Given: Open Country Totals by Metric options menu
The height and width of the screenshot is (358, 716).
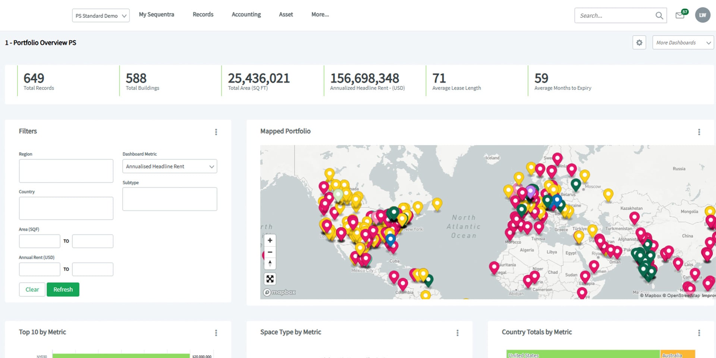Looking at the screenshot, I should pos(699,333).
